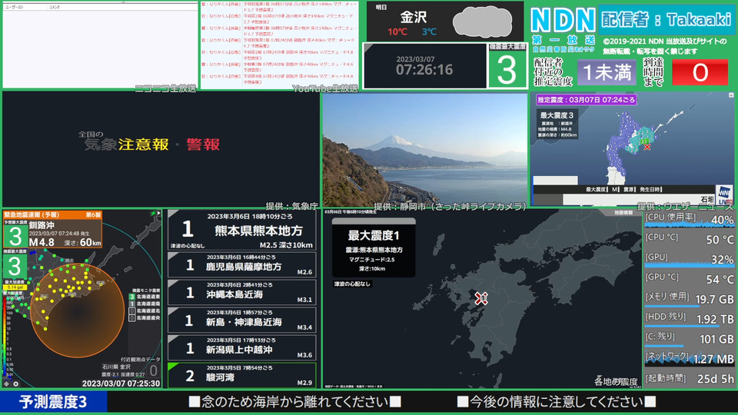
Task: Click the large green 3 under 微震最大震度 beside the clock
Action: (507, 69)
